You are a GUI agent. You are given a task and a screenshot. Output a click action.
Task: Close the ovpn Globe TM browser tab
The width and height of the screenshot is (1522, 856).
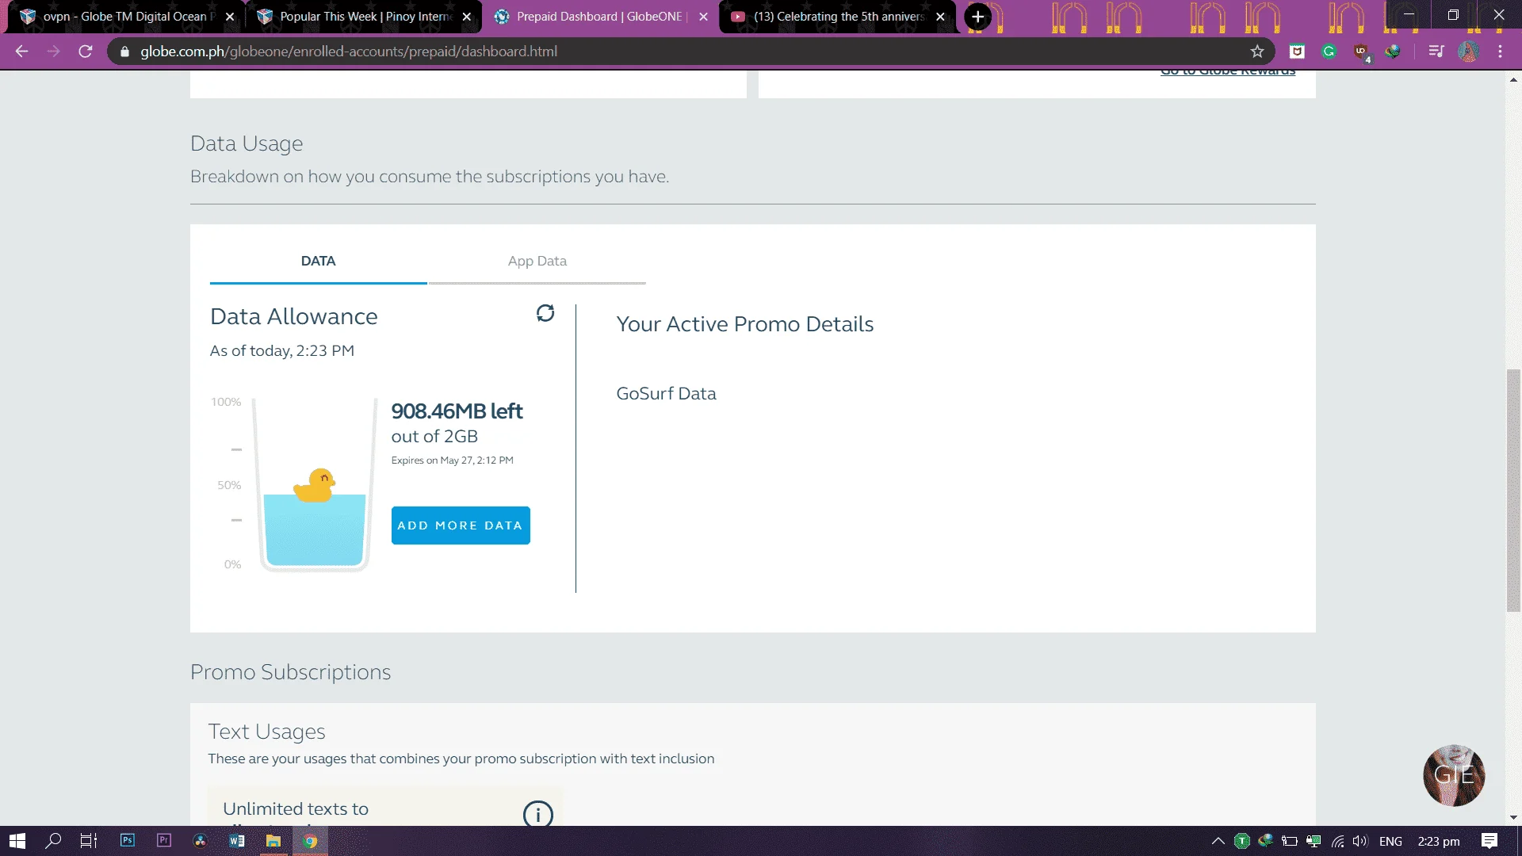coord(230,17)
